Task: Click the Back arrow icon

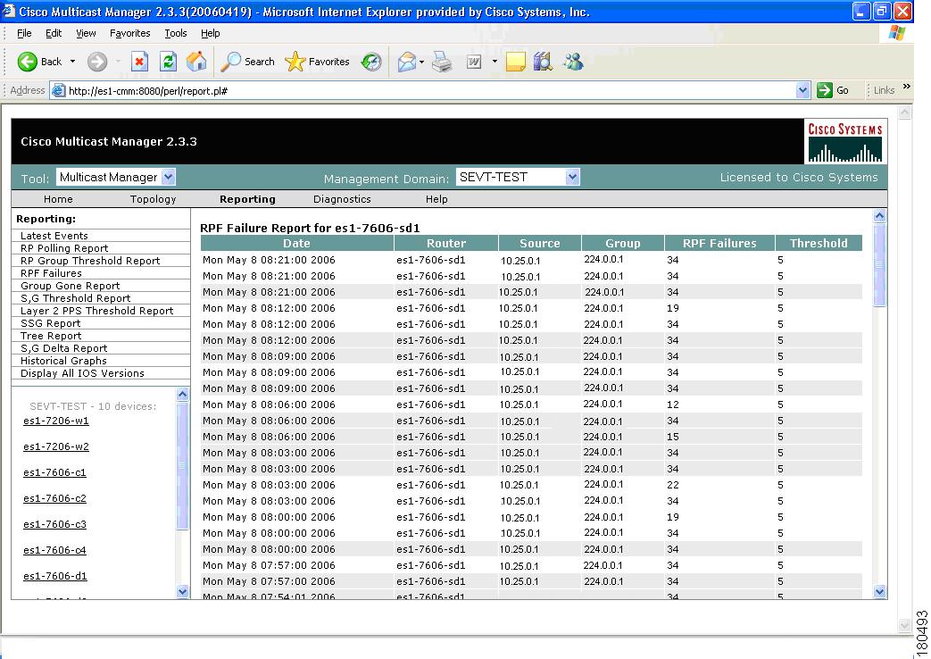Action: click(28, 62)
